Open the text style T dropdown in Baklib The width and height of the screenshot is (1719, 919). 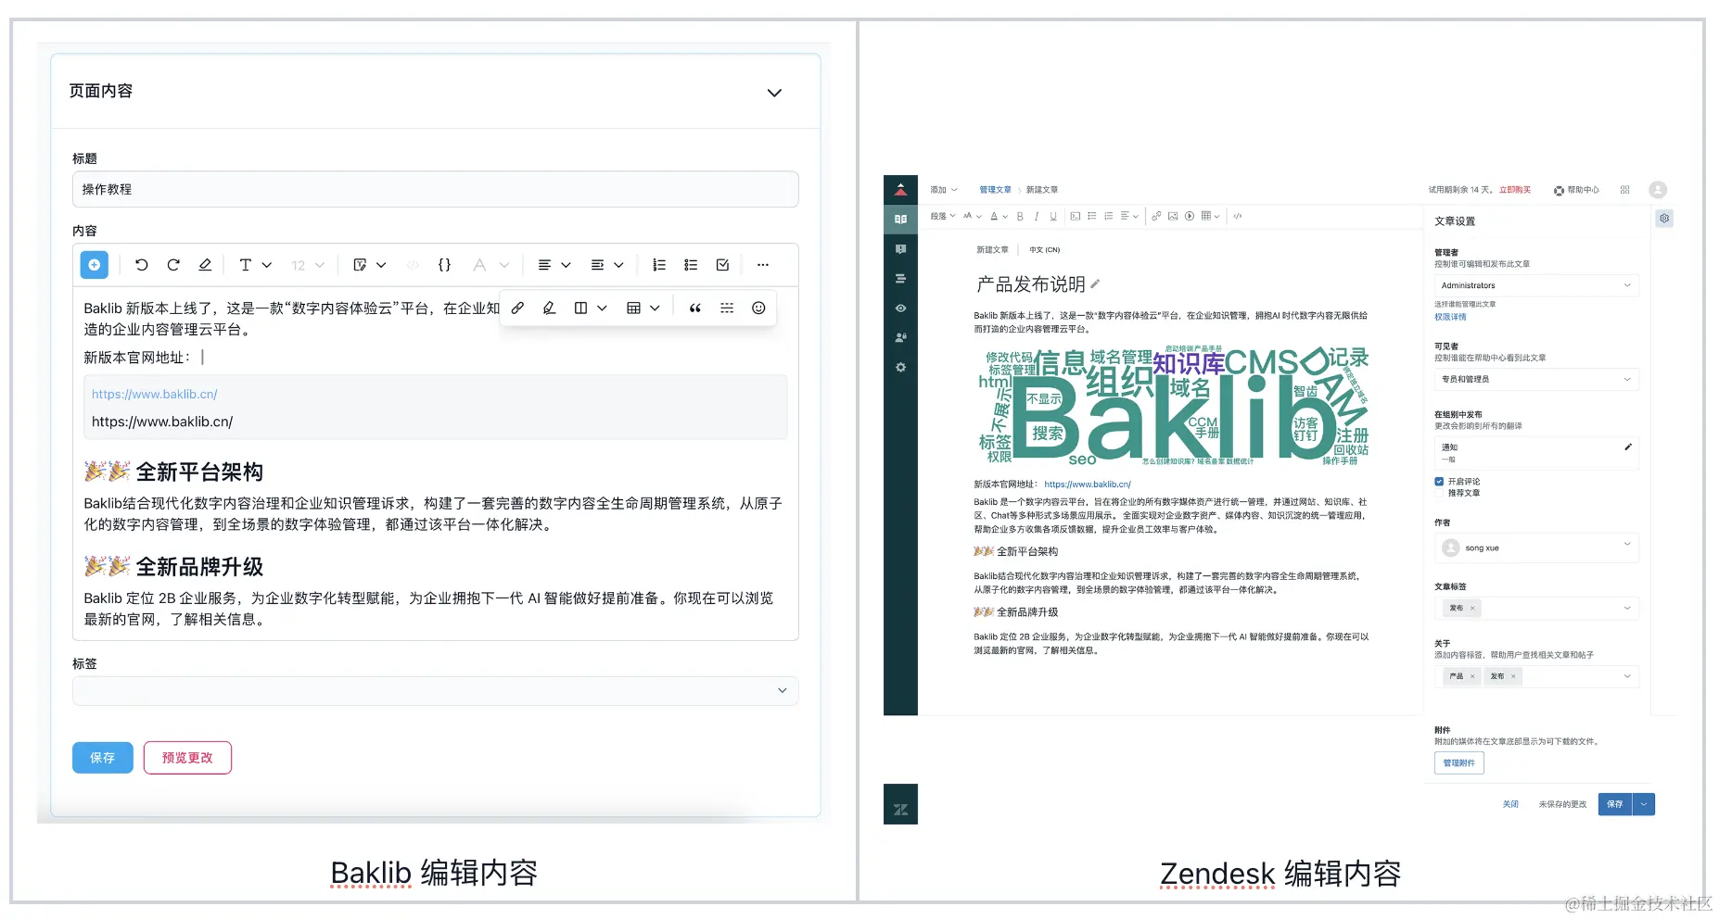(x=255, y=265)
